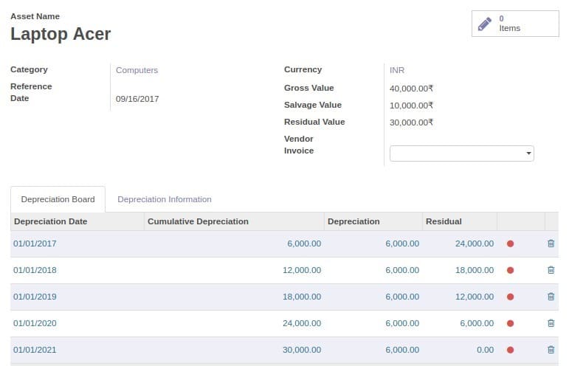Click cumulative depreciation 30,000.00 cell
Screen dimensions: 569x366
pos(302,350)
